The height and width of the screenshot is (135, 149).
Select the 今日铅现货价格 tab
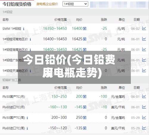tap(17, 4)
